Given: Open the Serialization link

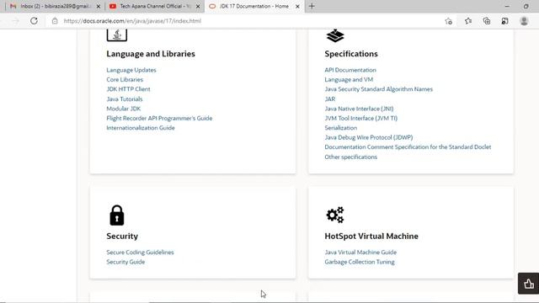Looking at the screenshot, I should pyautogui.click(x=340, y=128).
